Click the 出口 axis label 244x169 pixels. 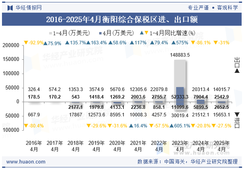tap(237, 63)
